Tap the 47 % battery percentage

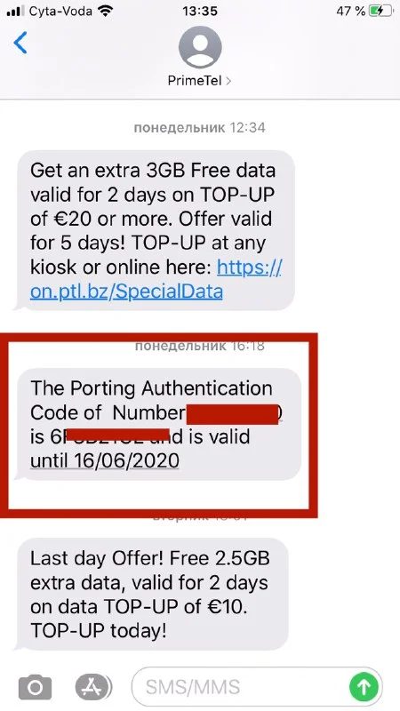click(351, 12)
